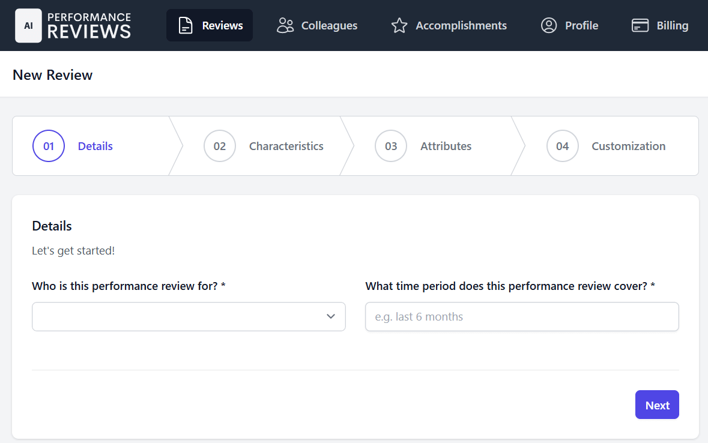Go to the Customization step
Screen dimensions: 708x443
pos(629,146)
